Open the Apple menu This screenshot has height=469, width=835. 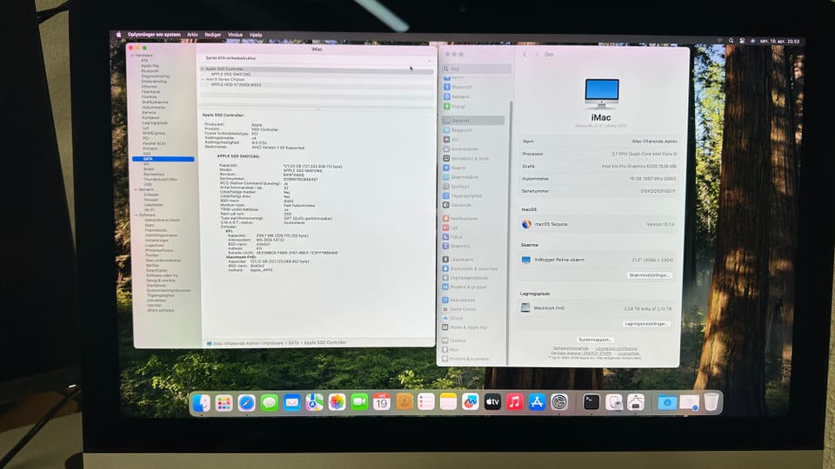(119, 35)
